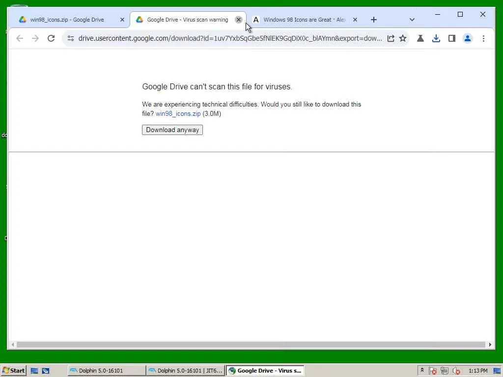Go back to the previous page
This screenshot has width=503, height=377.
pos(20,38)
